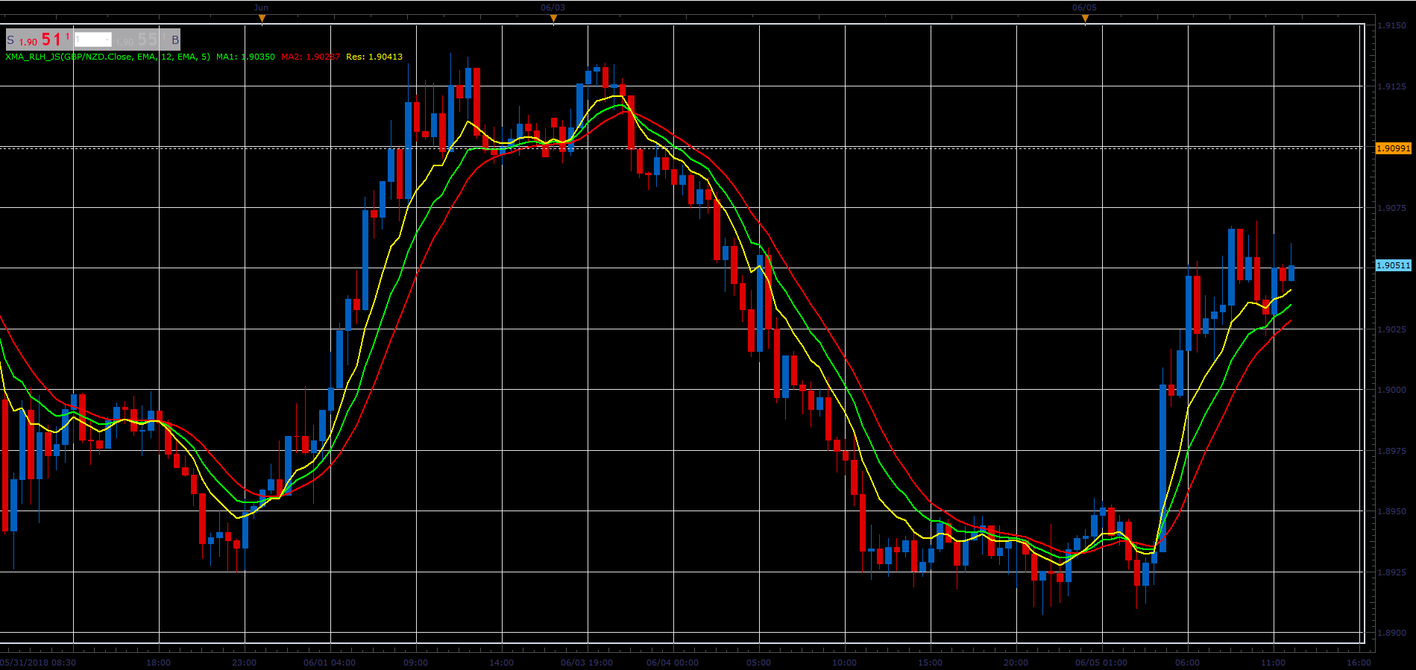Click the 1.9150 price axis label

[1391, 25]
